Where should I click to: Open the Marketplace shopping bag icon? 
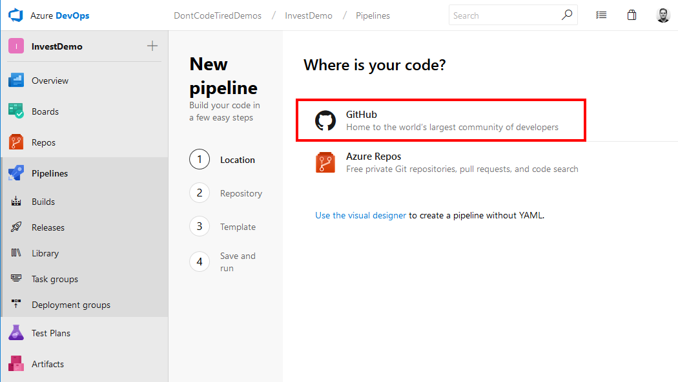click(632, 14)
